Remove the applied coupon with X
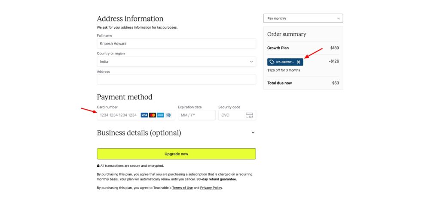 [299, 62]
